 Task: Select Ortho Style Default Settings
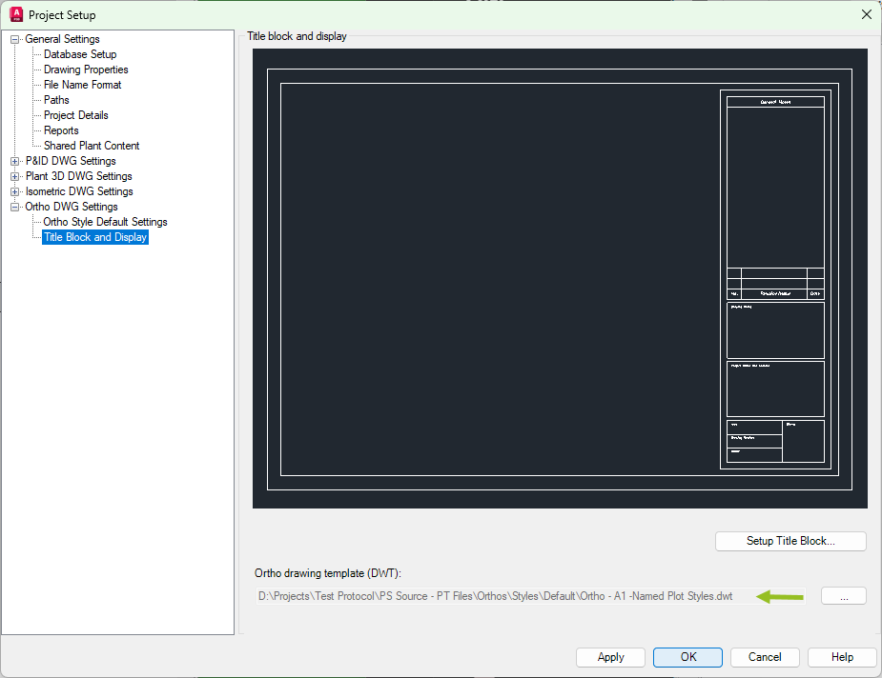[x=105, y=222]
